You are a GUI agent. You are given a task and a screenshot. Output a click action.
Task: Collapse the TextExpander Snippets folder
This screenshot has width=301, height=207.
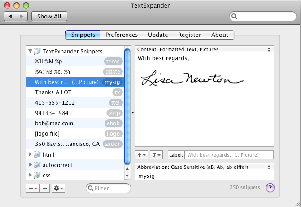(30, 51)
